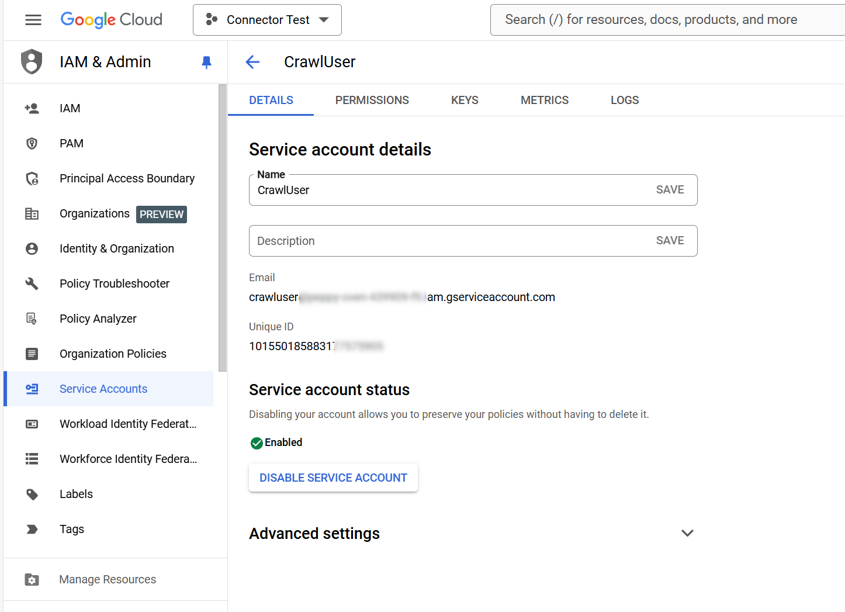Click the Organizations building icon
The height and width of the screenshot is (612, 845).
tap(32, 214)
